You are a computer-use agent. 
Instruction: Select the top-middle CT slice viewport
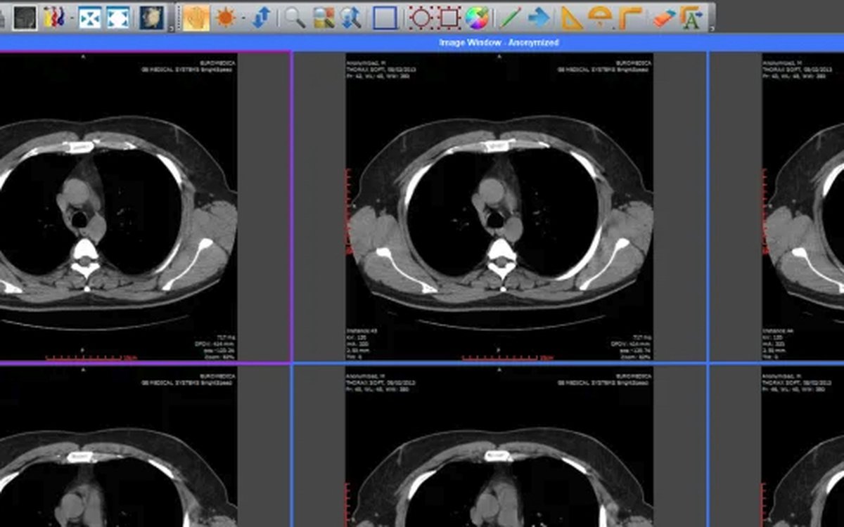click(500, 207)
